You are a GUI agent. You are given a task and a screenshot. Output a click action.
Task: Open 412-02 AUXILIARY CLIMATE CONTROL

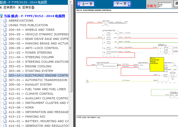(39, 98)
